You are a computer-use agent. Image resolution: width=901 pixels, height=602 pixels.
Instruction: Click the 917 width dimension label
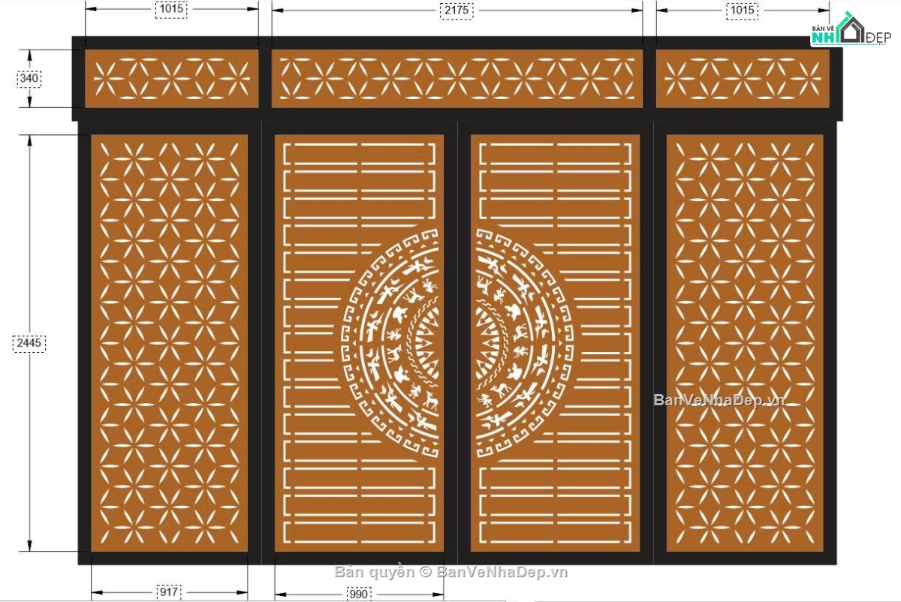169,592
